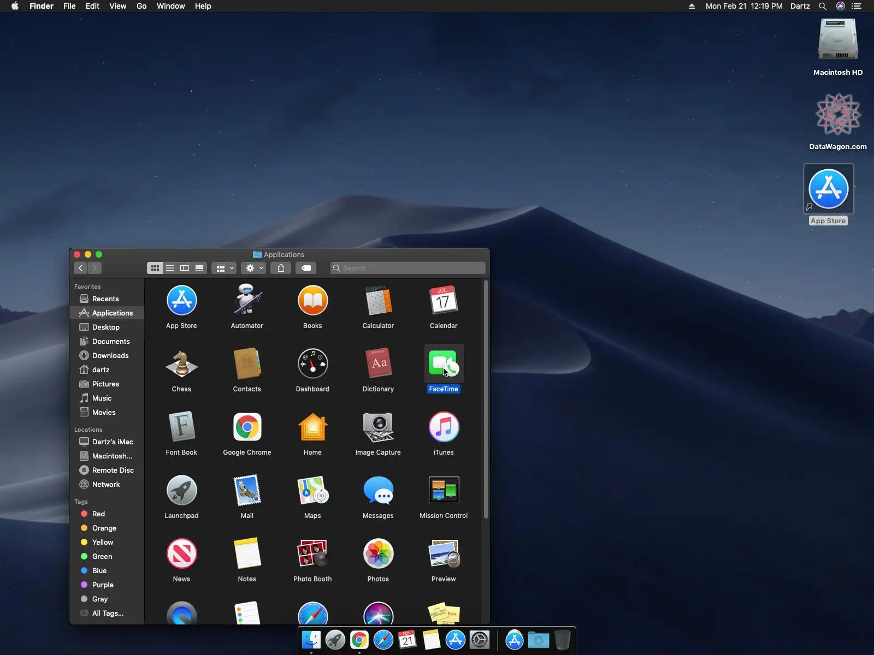874x655 pixels.
Task: Select the App Store shortcut on desktop
Action: click(828, 189)
